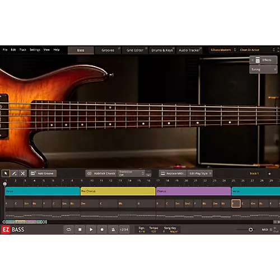Image resolution: width=280 pixels, height=280 pixels.
Task: Start recording with the record button
Action: pyautogui.click(x=102, y=230)
